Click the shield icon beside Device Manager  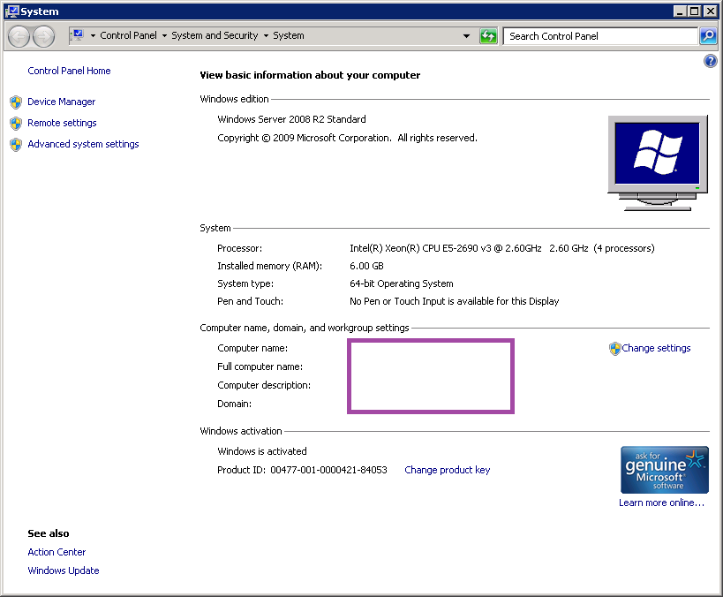point(16,102)
